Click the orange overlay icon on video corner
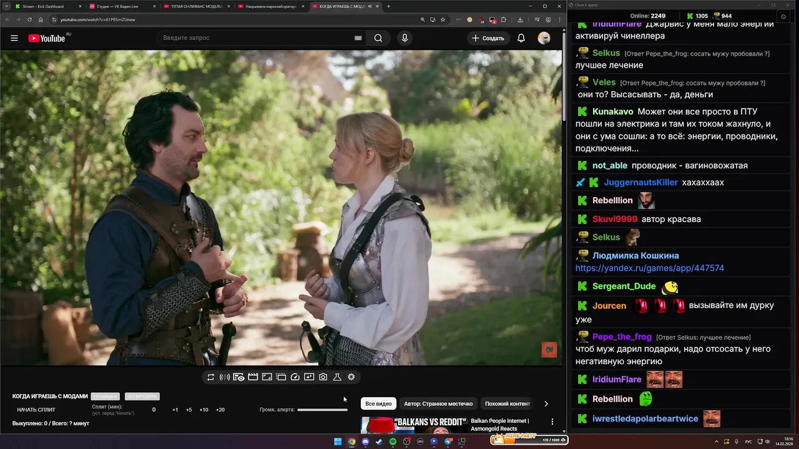The width and height of the screenshot is (799, 449). [x=549, y=349]
